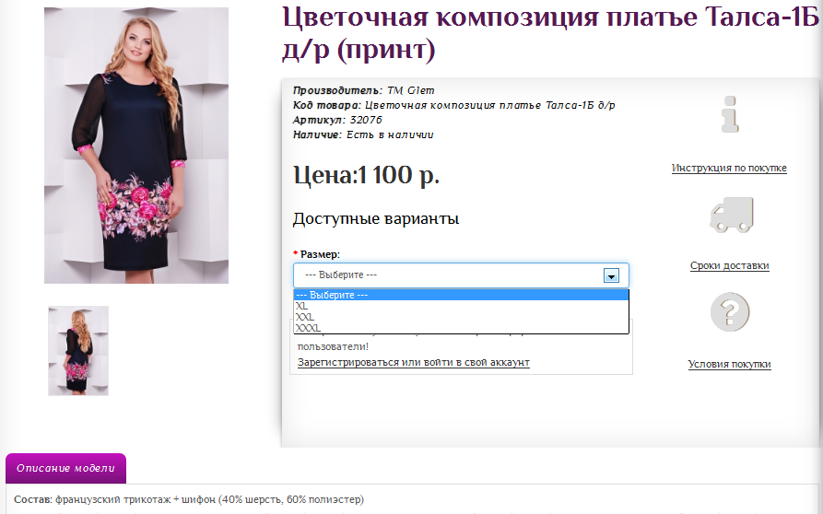Viewport: 823px width, 514px height.
Task: Click the price text Цена:1 100 р.
Action: pos(366,175)
